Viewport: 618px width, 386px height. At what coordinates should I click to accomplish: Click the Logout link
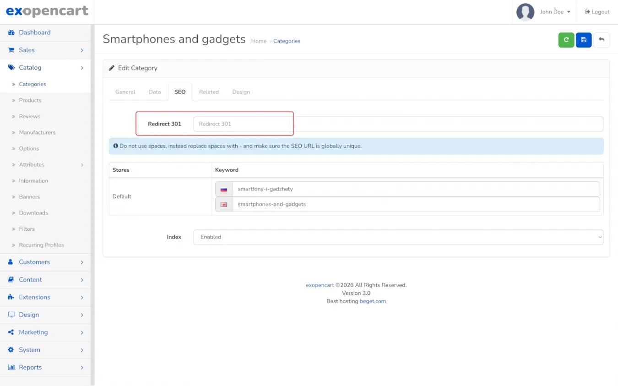pyautogui.click(x=597, y=12)
